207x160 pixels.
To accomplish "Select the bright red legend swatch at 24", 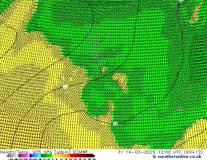I will (71, 155).
